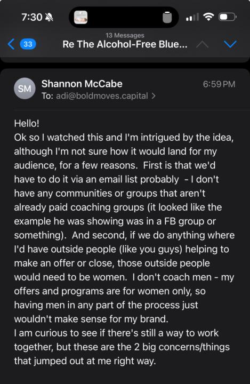Tap the battery indicator

click(228, 17)
